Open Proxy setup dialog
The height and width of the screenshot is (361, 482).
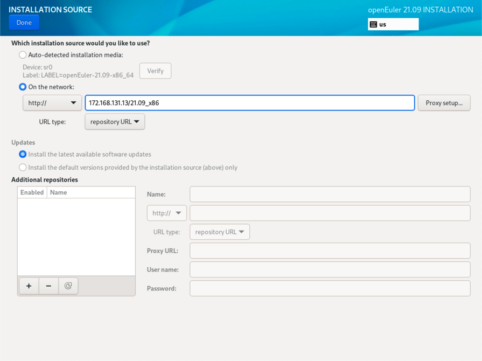click(444, 103)
